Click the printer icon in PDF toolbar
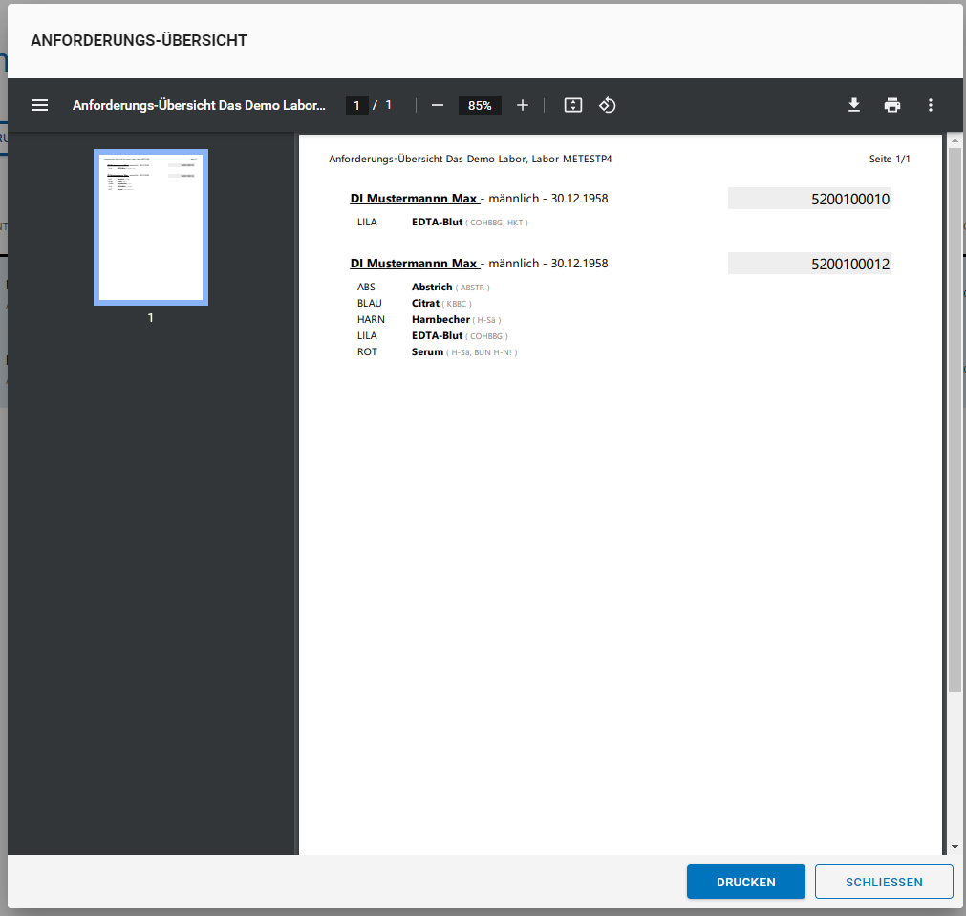 pyautogui.click(x=892, y=105)
